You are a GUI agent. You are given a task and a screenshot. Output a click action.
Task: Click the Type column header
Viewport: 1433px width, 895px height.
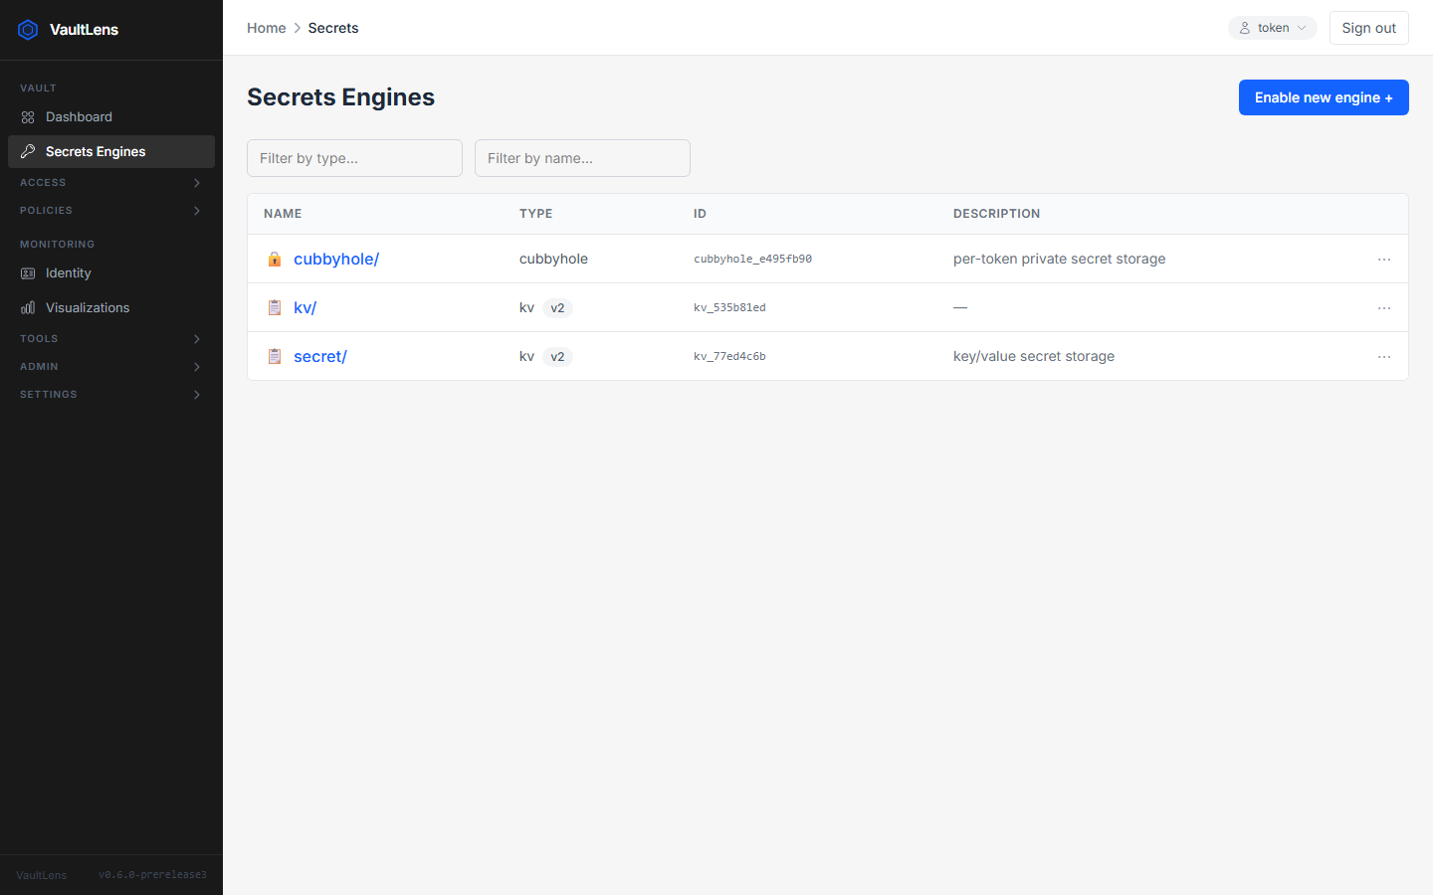coord(535,214)
